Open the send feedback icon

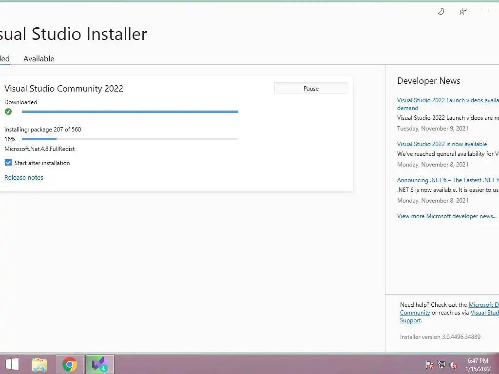(463, 12)
